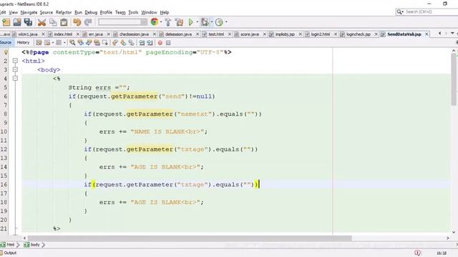Collapse the body tag fold on line 3
Viewport: 458px width, 257px height.
point(15,70)
